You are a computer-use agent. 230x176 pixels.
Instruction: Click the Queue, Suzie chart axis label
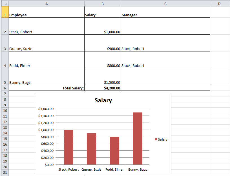pyautogui.click(x=91, y=170)
